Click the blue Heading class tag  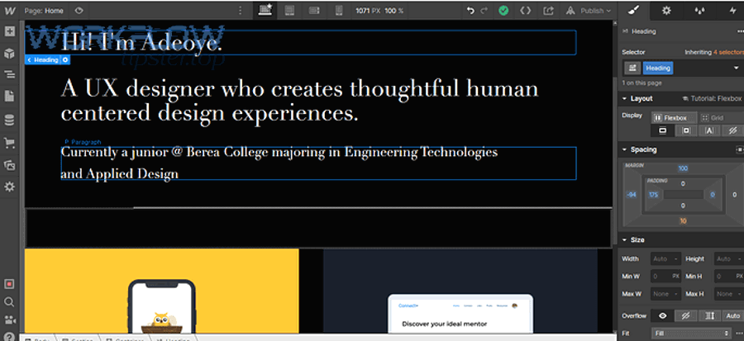(x=658, y=69)
